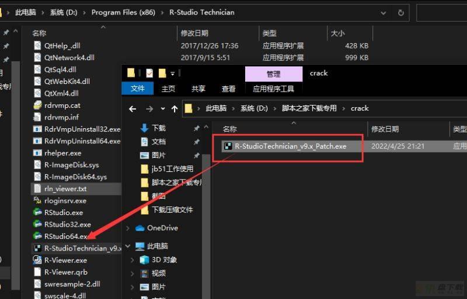The width and height of the screenshot is (467, 299).
Task: Open 文件 ribbon tab
Action: [x=138, y=89]
